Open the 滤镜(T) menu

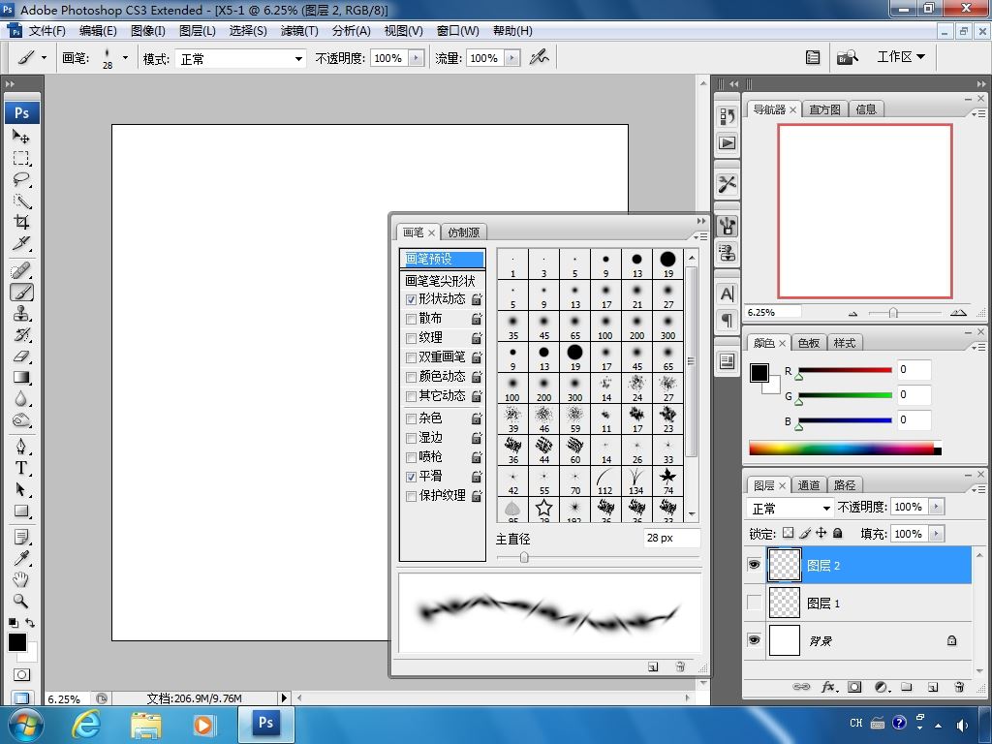click(299, 30)
